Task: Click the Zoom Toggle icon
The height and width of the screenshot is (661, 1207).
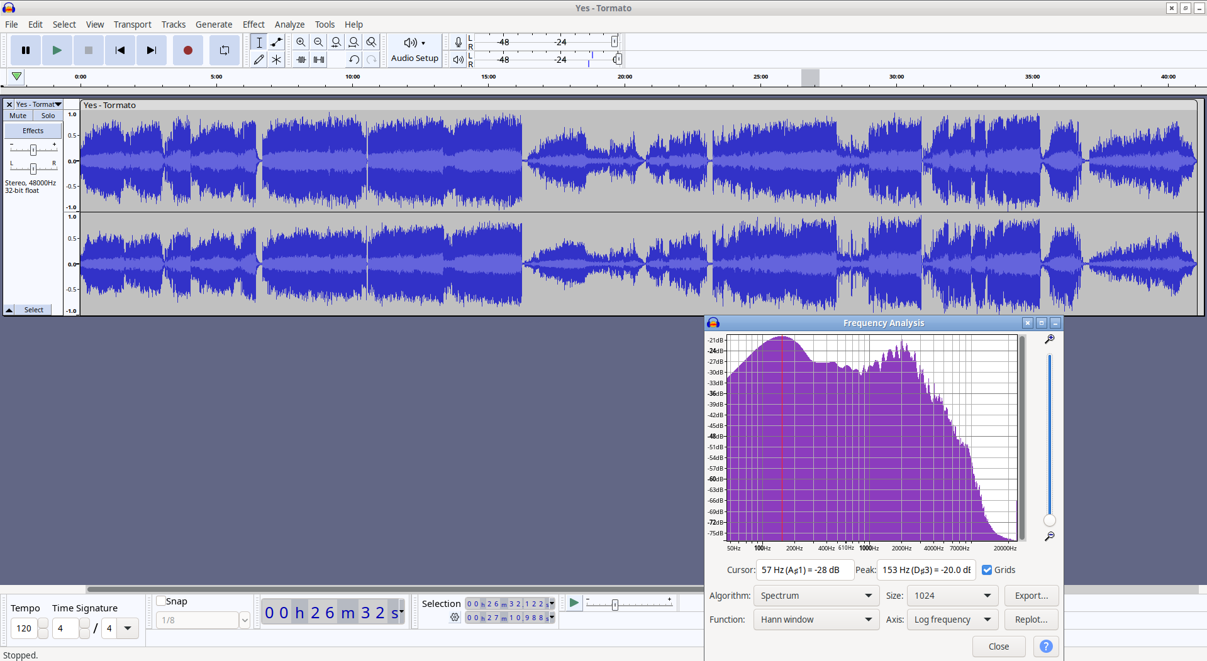Action: click(372, 42)
